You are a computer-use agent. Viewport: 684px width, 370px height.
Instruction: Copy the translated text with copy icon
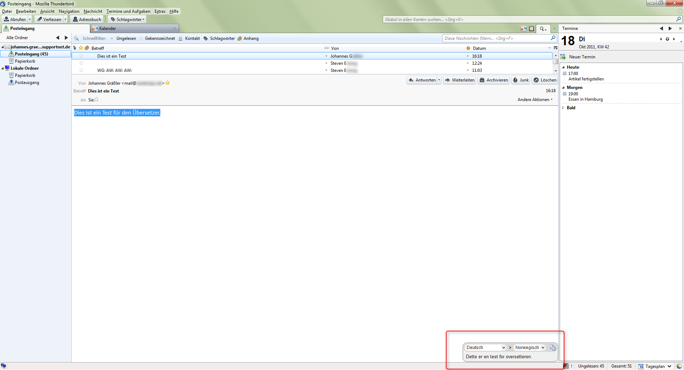click(x=553, y=348)
